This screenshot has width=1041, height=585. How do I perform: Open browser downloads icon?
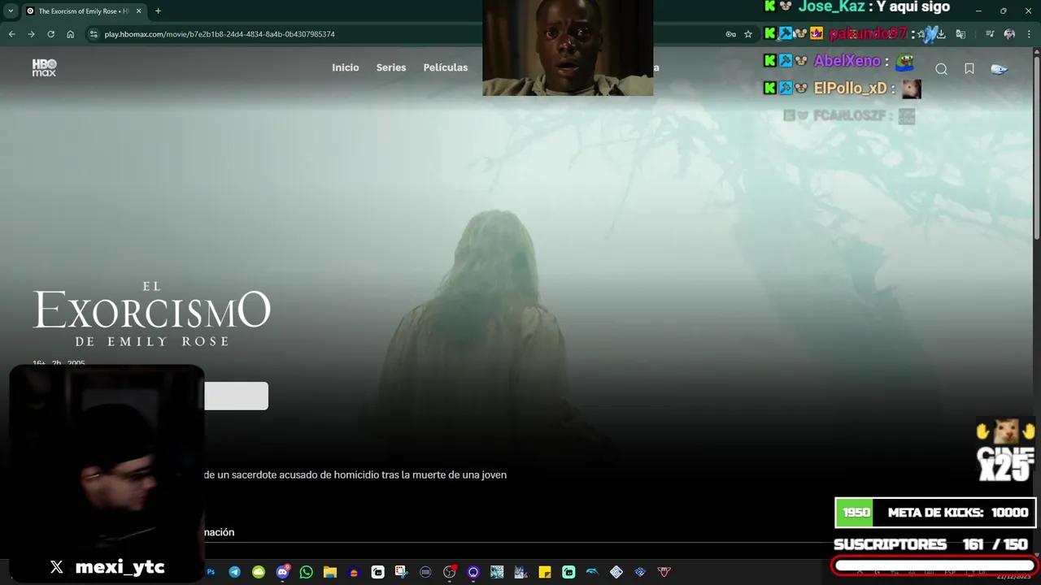[x=941, y=34]
